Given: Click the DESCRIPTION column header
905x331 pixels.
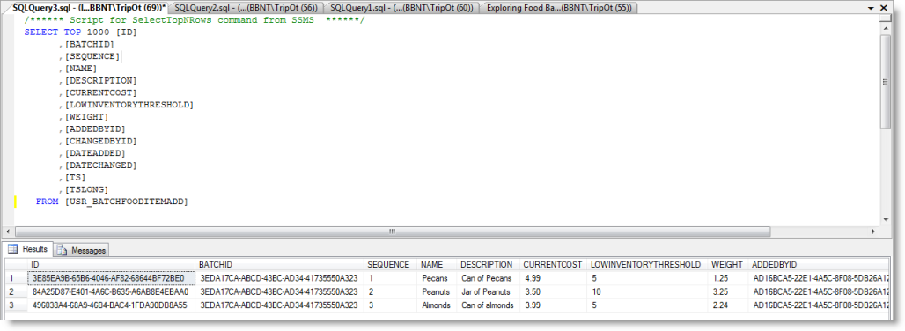Looking at the screenshot, I should click(488, 265).
